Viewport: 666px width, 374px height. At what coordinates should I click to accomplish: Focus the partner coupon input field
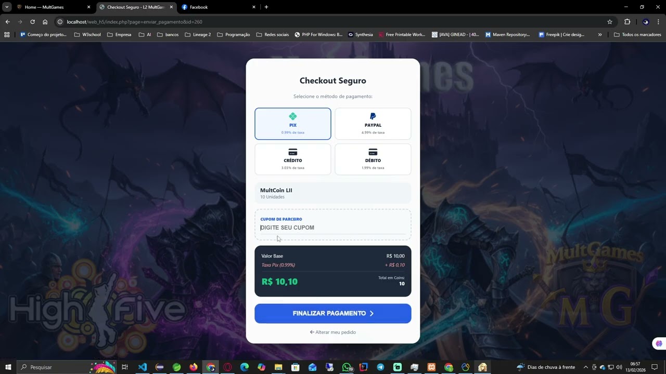[x=333, y=228]
